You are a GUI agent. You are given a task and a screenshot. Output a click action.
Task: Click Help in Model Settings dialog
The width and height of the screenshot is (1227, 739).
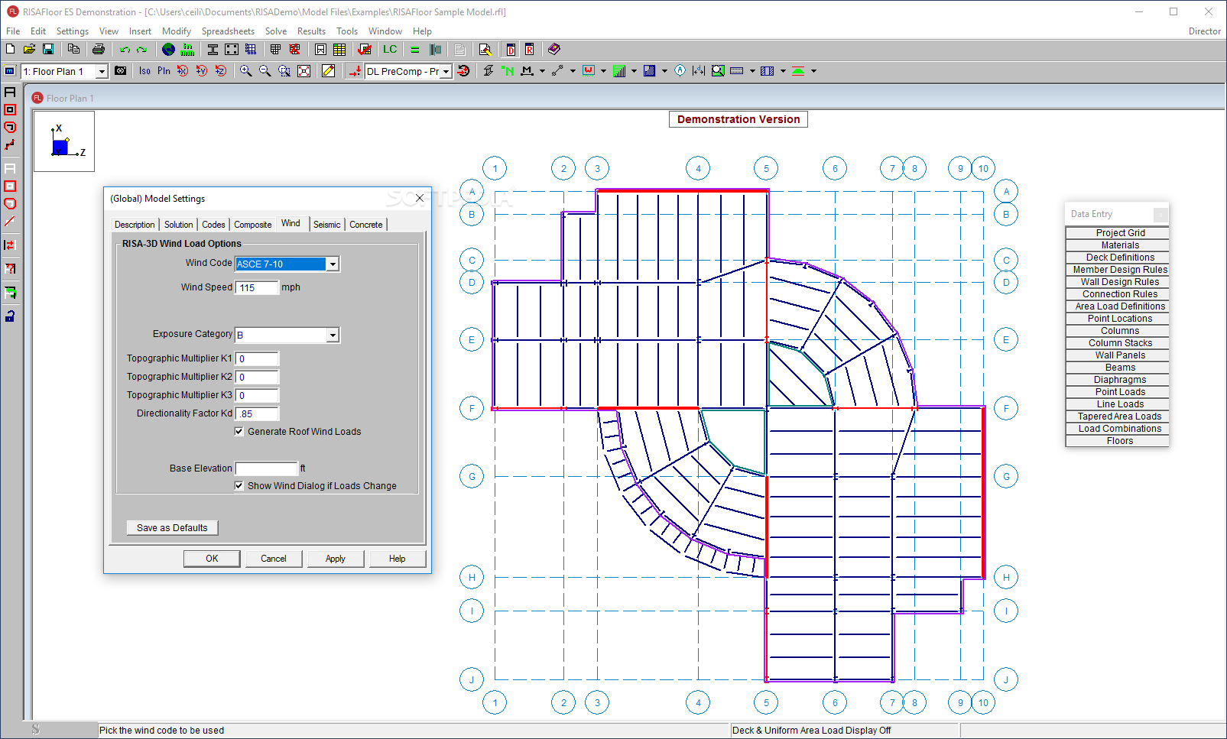point(398,559)
